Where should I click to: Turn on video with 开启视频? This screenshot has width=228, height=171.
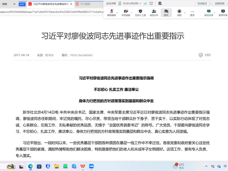tap(125, 12)
